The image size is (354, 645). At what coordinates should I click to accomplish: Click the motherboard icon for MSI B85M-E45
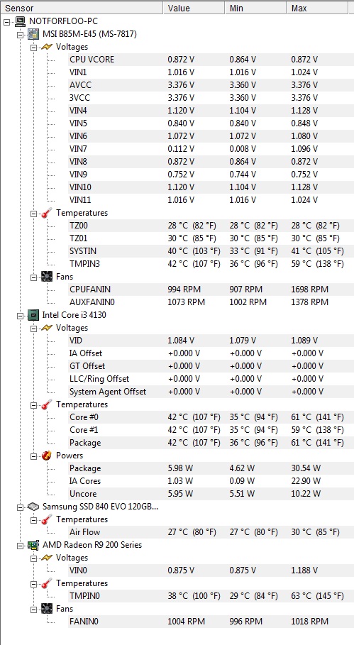coord(34,34)
